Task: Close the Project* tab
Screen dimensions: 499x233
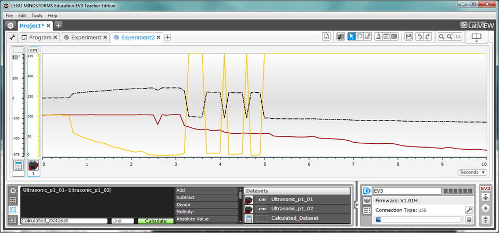Action: point(48,25)
